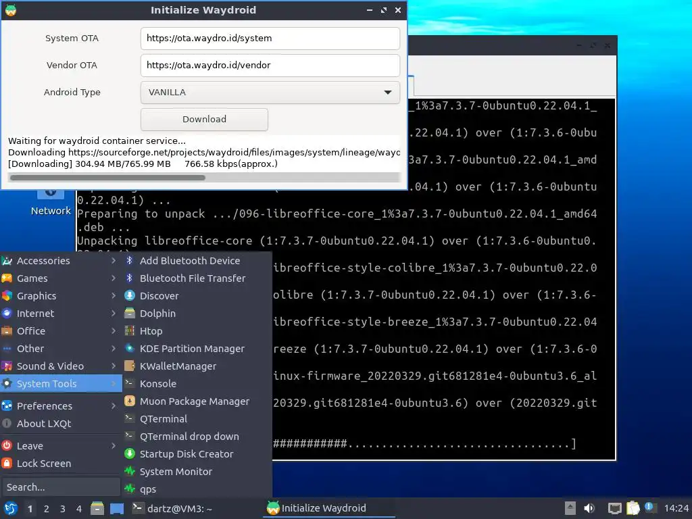The image size is (692, 519).
Task: Open the Discover software center icon
Action: click(129, 296)
